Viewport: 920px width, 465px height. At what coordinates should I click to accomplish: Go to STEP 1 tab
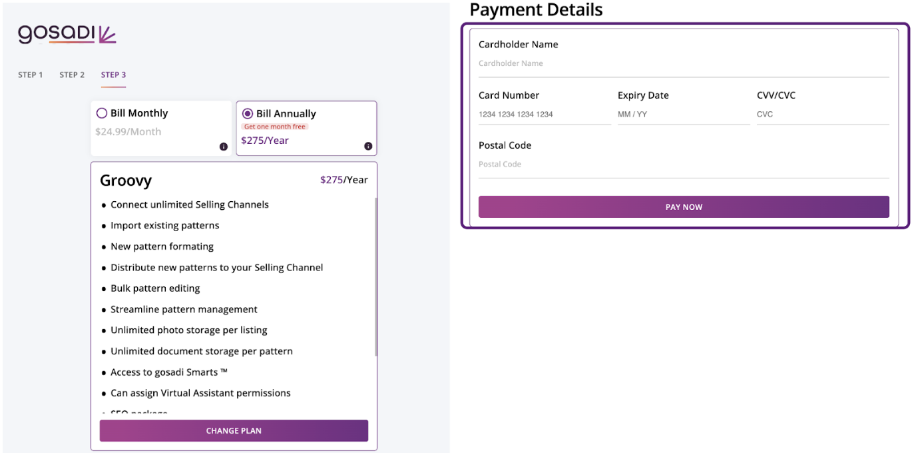click(x=31, y=75)
